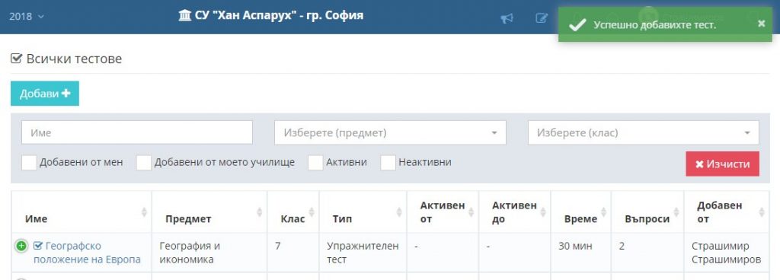Tick the Неактивни checkbox

388,162
